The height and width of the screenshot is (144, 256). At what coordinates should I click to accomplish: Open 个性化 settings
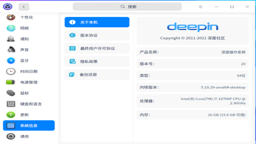tap(29, 17)
